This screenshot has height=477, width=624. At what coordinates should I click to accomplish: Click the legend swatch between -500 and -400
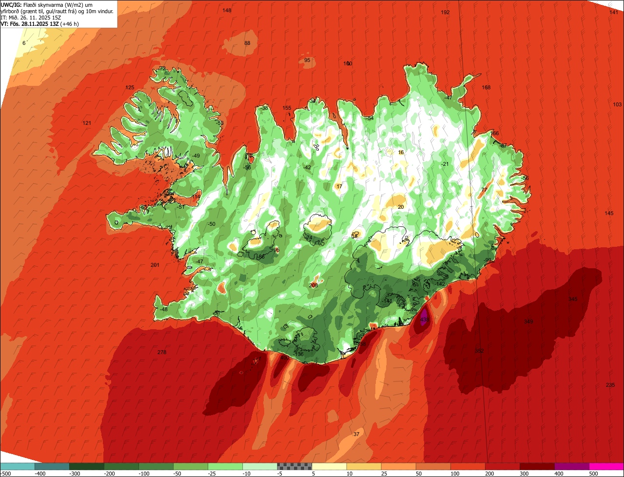[x=18, y=466]
